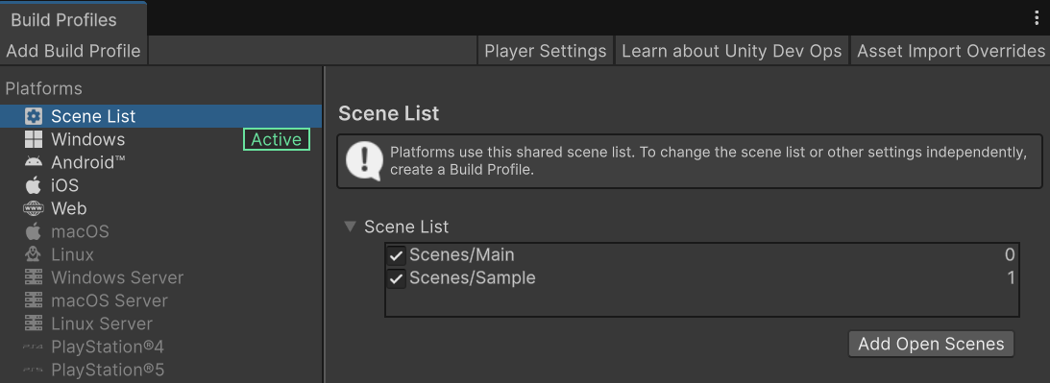Choose the Android robot icon
This screenshot has height=383, width=1050.
[x=34, y=162]
